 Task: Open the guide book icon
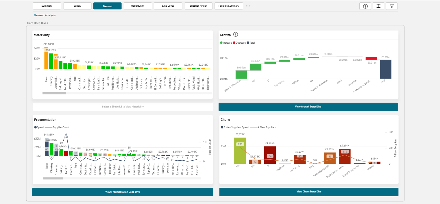click(378, 6)
